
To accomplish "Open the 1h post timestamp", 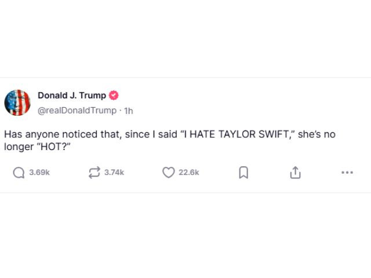I will (129, 111).
